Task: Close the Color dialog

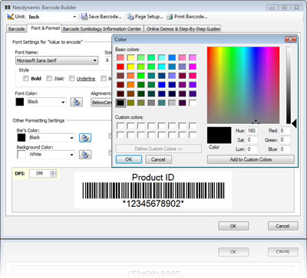Action: pos(291,40)
